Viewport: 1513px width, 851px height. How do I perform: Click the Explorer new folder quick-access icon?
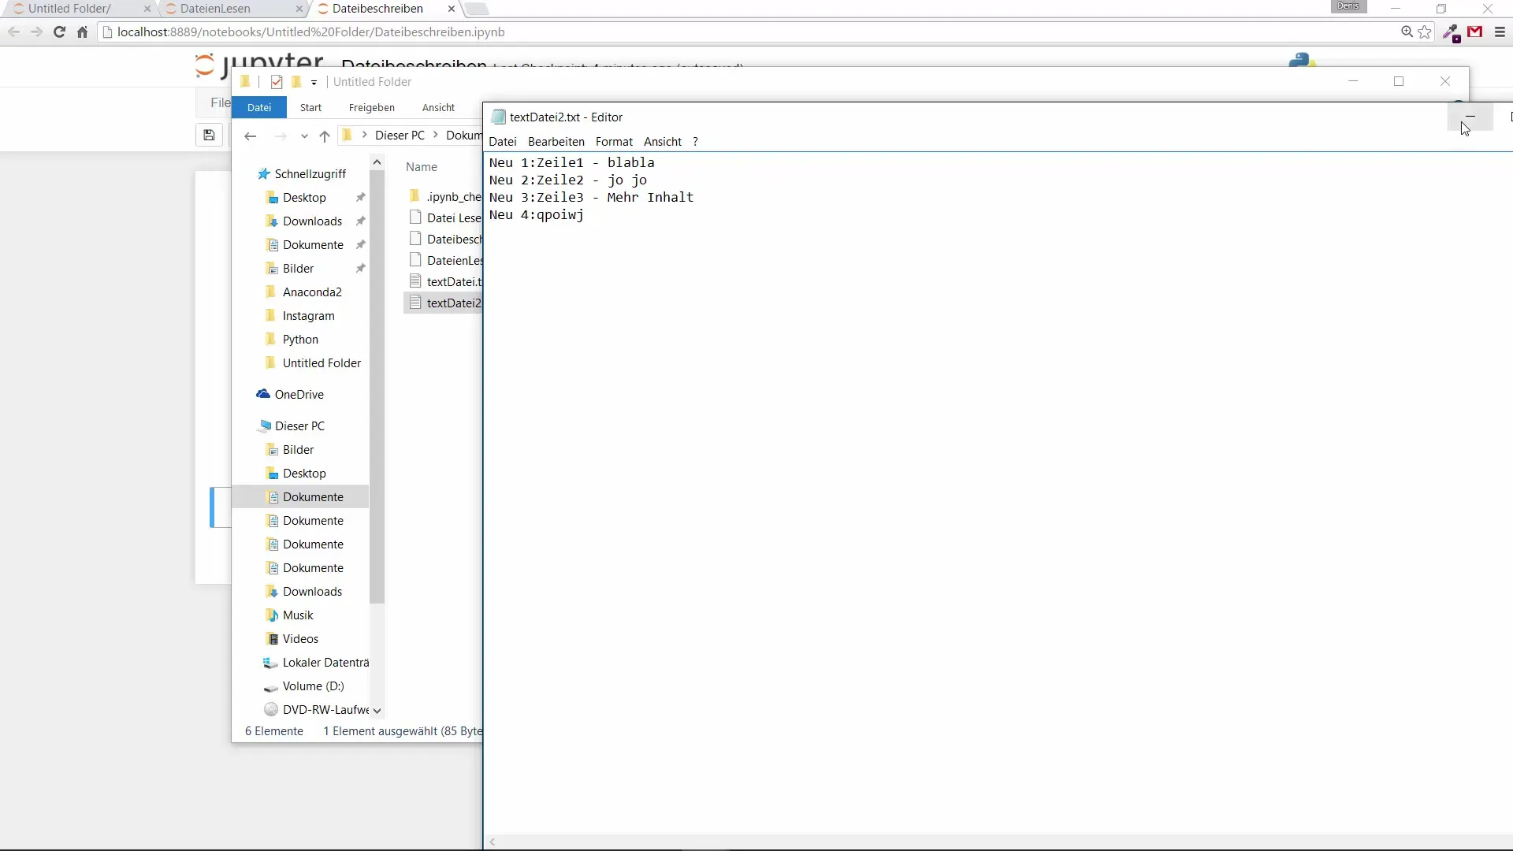(296, 82)
